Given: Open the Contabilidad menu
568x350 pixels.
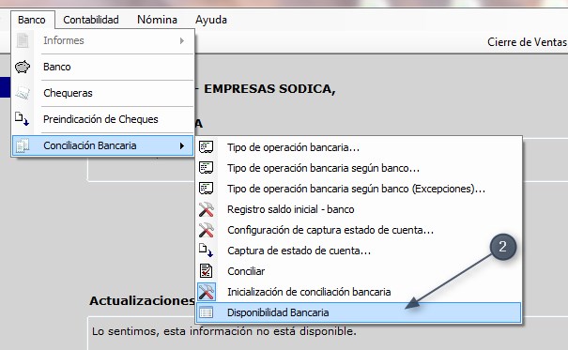Looking at the screenshot, I should [91, 20].
